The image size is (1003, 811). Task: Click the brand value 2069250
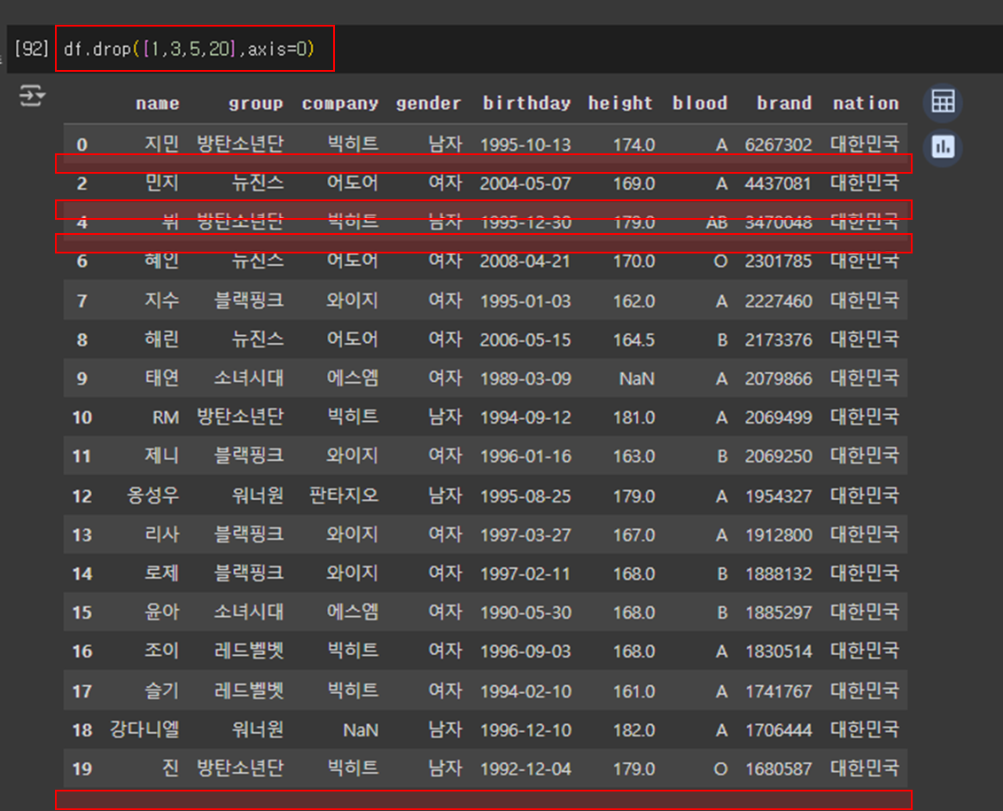779,456
